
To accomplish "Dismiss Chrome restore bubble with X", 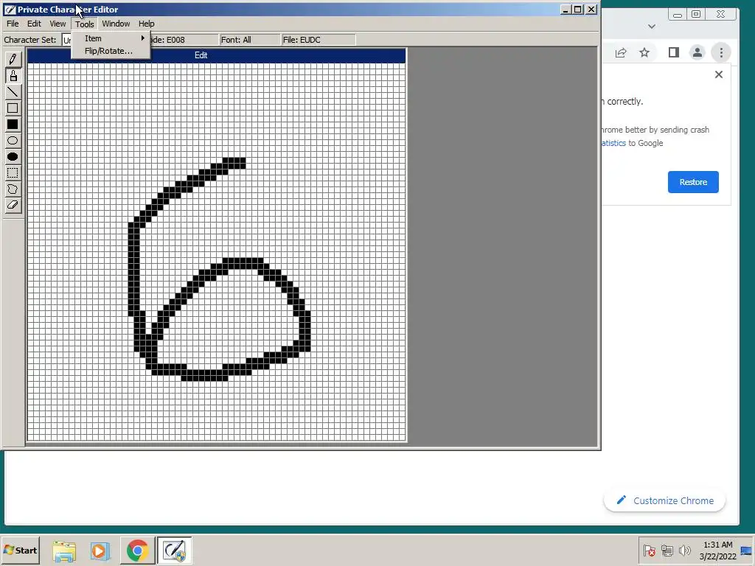I will coord(718,74).
